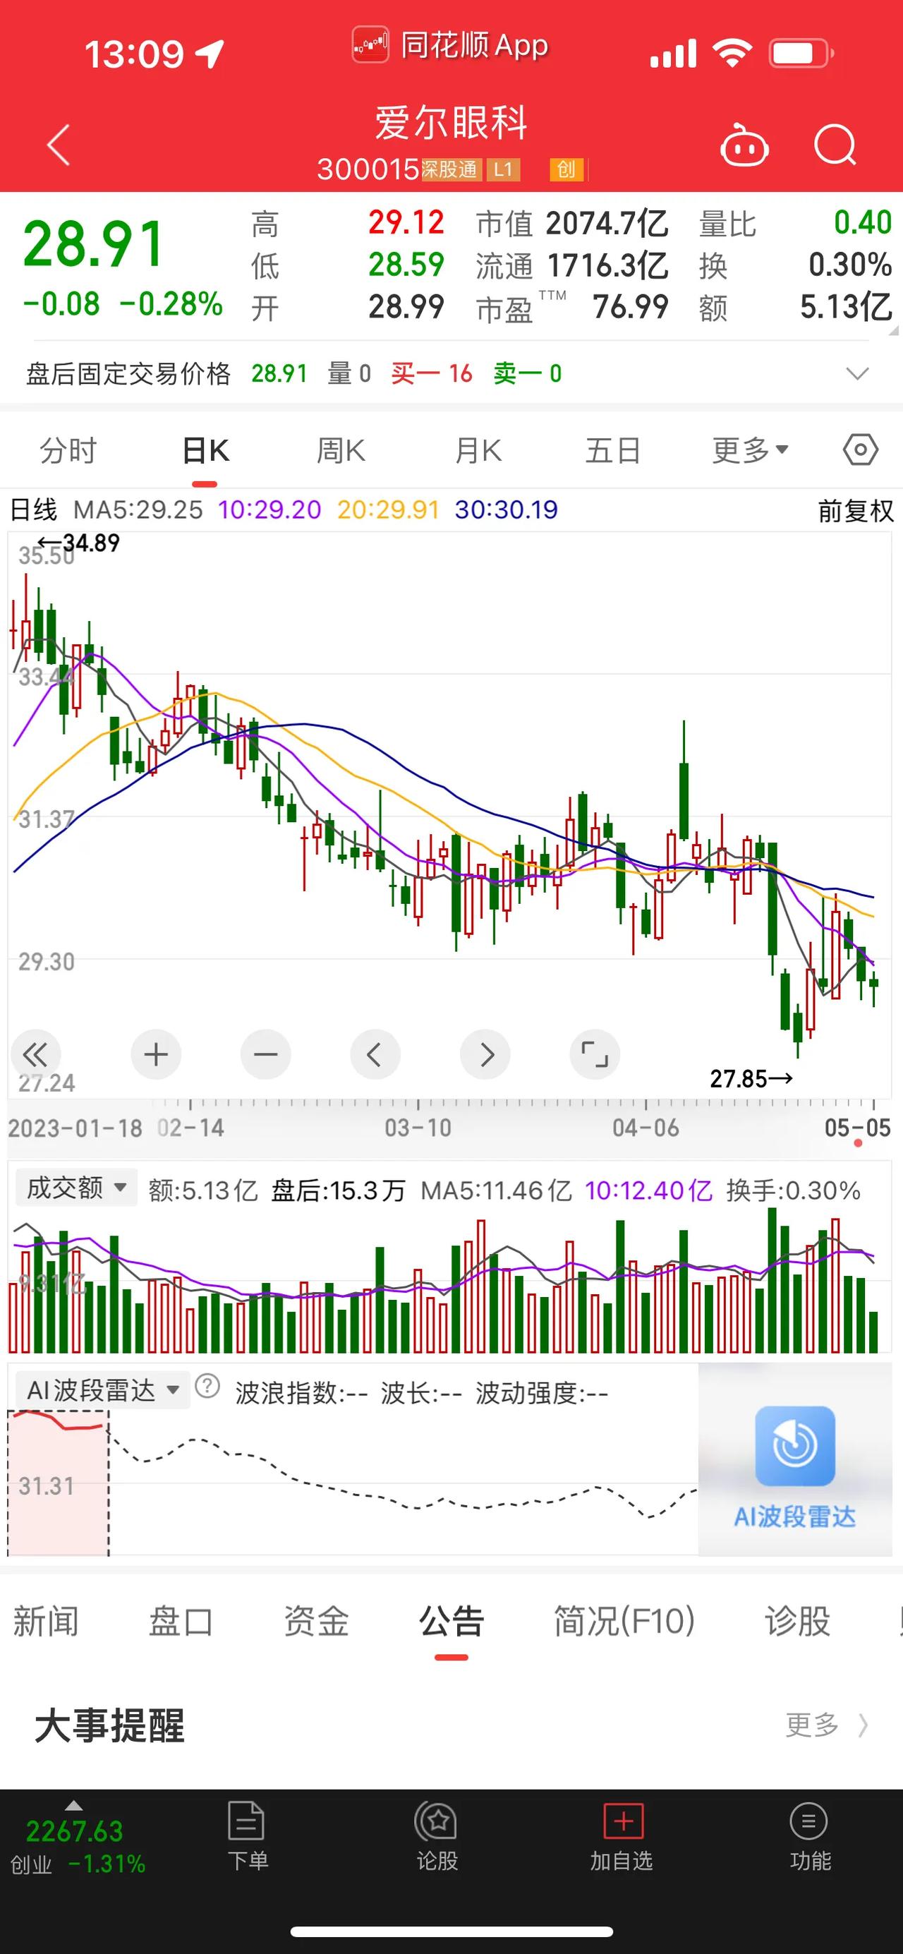This screenshot has height=1954, width=903.
Task: Tap the 04-06 date on the time axis
Action: pos(646,1128)
